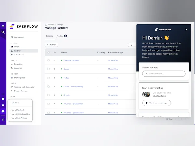Sort by Partner Manager column header
This screenshot has width=195, height=146.
point(116,52)
